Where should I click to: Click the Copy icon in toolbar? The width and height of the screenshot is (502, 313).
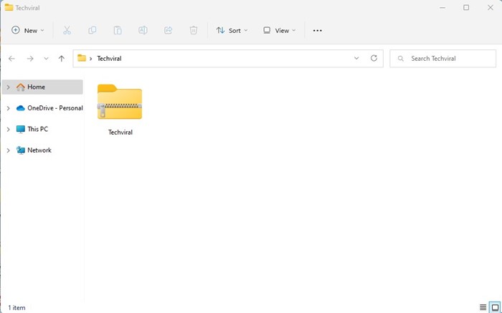coord(93,30)
